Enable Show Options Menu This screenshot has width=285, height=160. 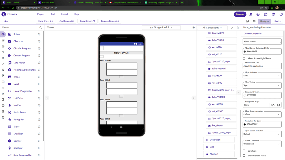coord(244,155)
